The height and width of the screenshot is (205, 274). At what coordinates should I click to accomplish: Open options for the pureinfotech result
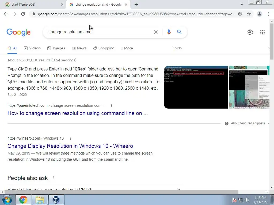coord(111,105)
